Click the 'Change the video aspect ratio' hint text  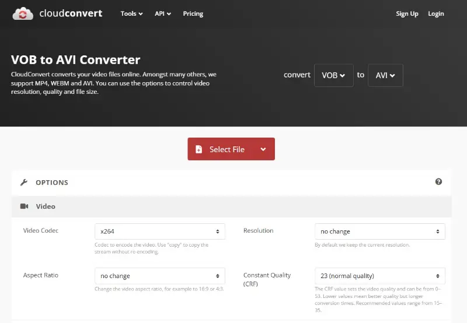point(159,289)
